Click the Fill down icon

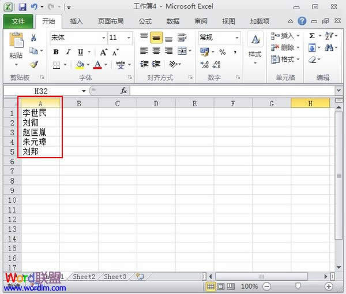point(312,48)
